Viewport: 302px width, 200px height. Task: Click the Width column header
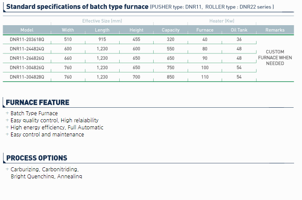[68, 30]
